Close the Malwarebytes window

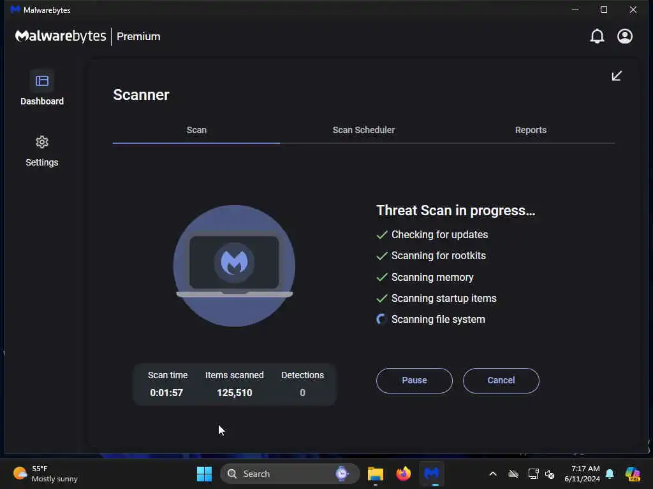click(x=633, y=10)
